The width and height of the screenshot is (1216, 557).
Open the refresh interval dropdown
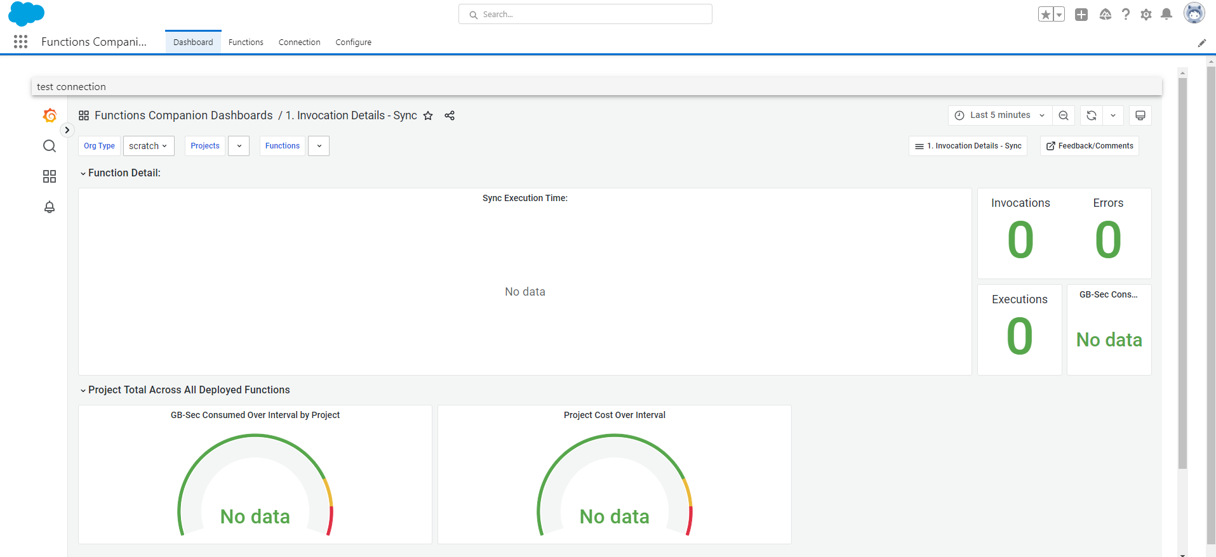(1113, 115)
